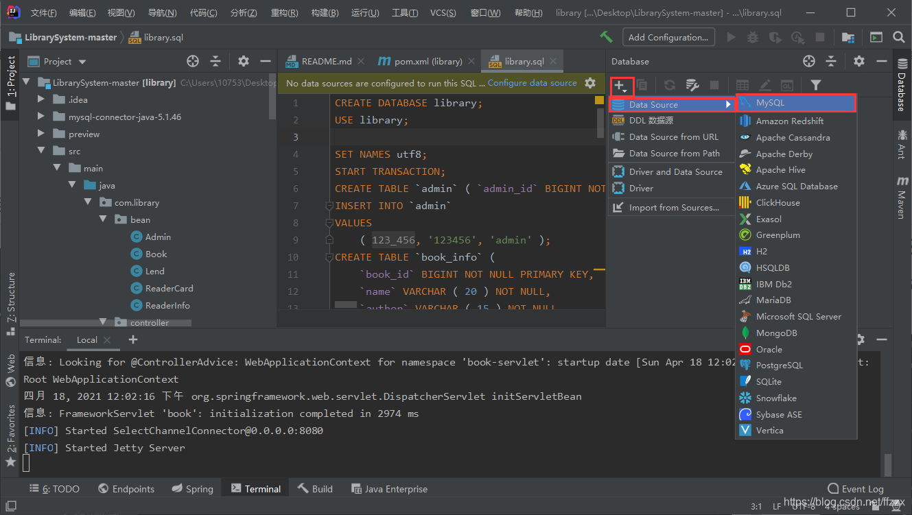Click Import from Sources menu entry
912x515 pixels.
671,207
